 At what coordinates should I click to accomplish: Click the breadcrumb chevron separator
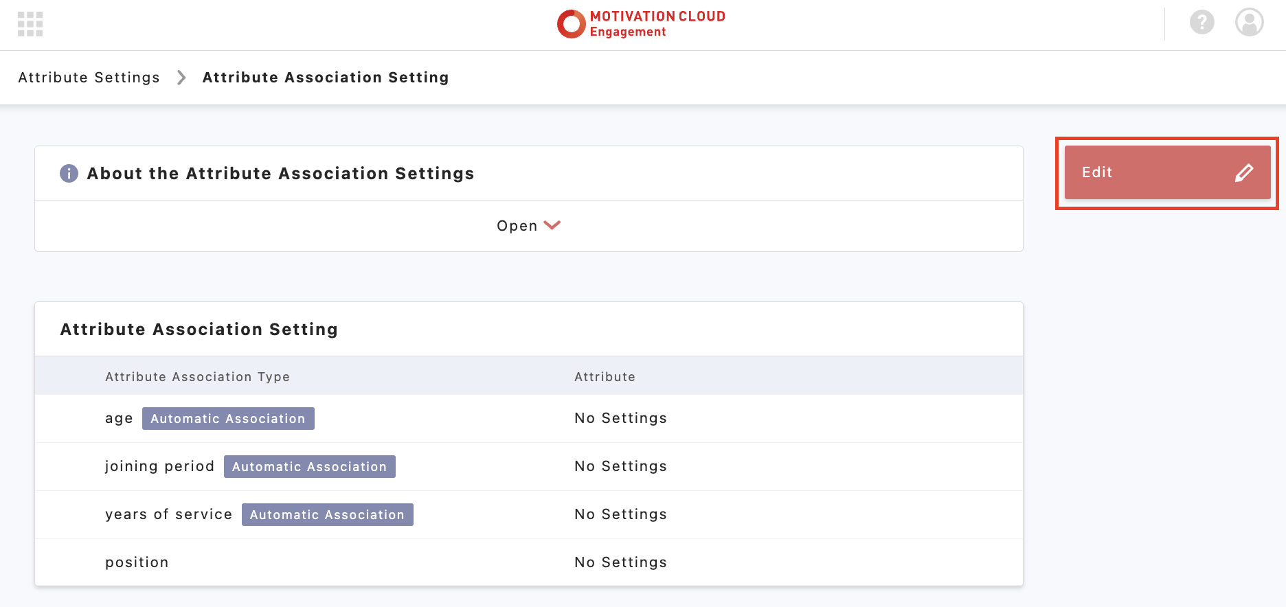pyautogui.click(x=181, y=78)
